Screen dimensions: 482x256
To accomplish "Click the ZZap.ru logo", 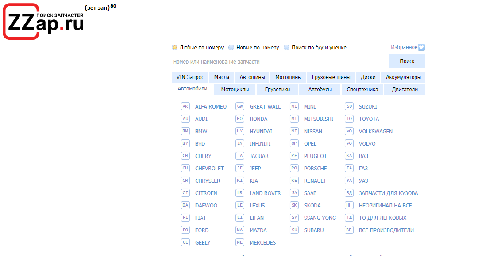I will point(43,22).
